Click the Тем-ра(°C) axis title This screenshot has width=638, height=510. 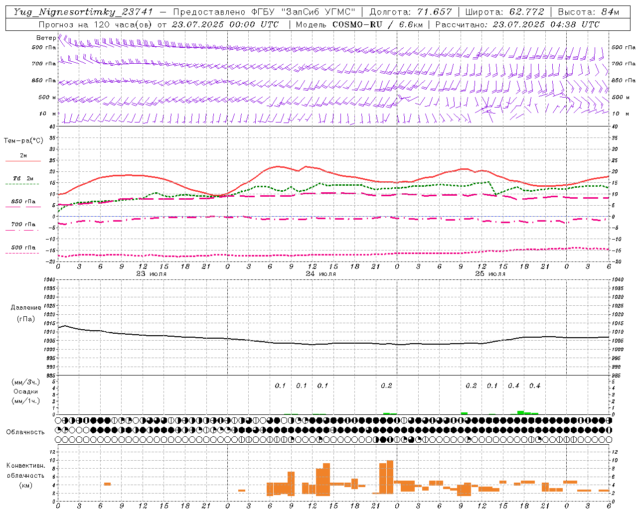click(23, 141)
